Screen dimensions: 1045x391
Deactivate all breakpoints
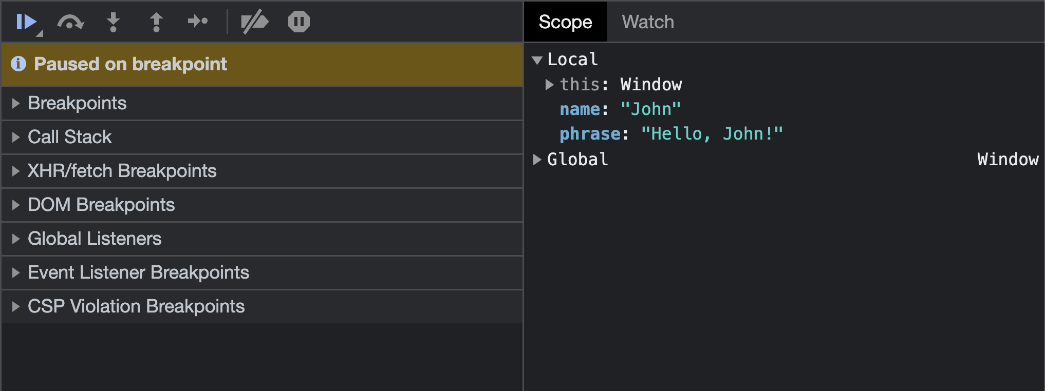pos(255,22)
